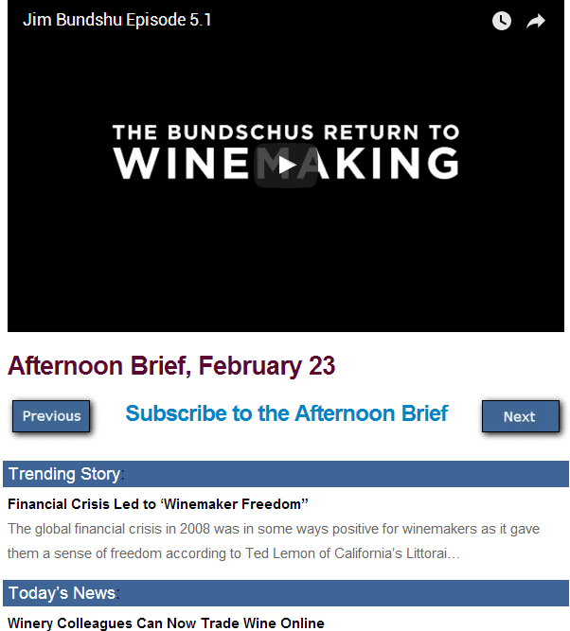570x631 pixels.
Task: Click the truncated 'Littorai…' text in excerpt
Action: pyautogui.click(x=433, y=552)
